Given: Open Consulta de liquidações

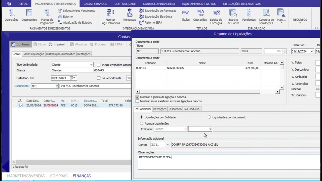Looking at the screenshot, I should coord(266,17).
